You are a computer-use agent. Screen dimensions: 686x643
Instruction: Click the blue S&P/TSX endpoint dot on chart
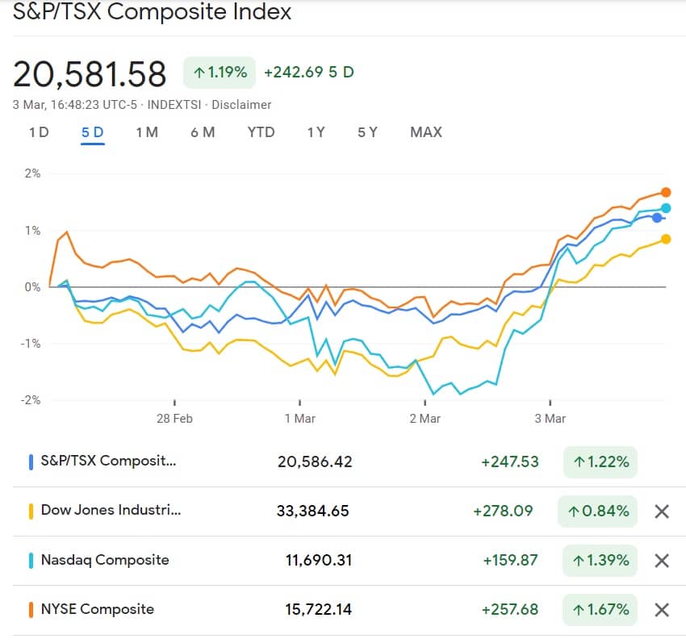[x=657, y=217]
